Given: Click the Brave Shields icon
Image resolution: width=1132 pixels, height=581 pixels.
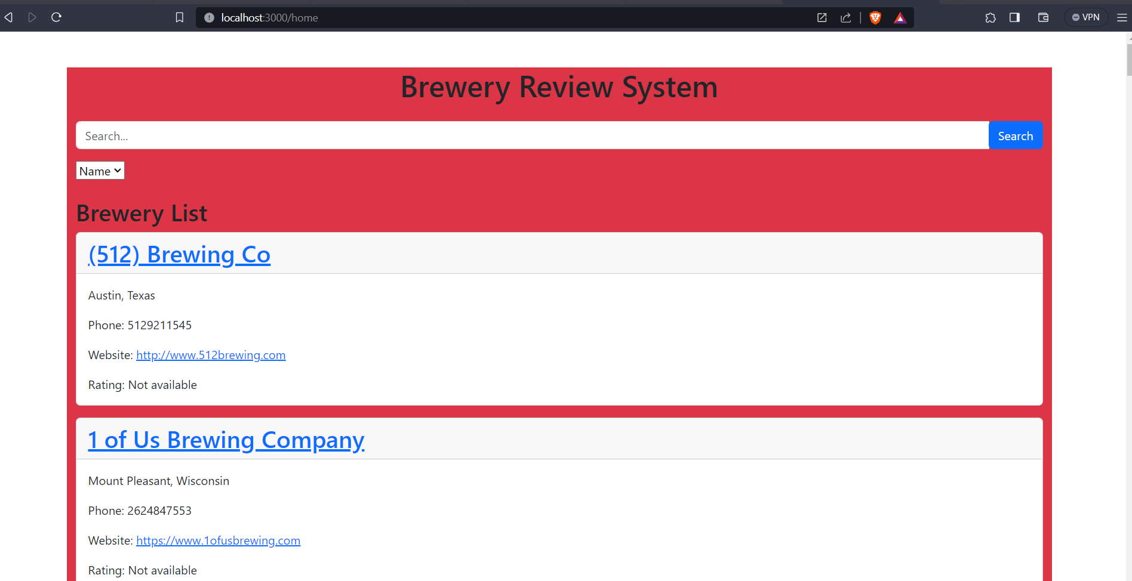Looking at the screenshot, I should click(x=874, y=17).
